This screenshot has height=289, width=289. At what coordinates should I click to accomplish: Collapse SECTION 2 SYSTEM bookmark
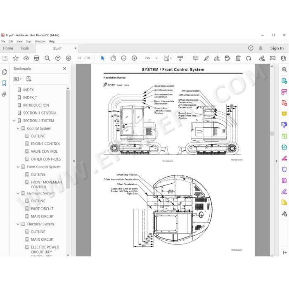(x=14, y=121)
